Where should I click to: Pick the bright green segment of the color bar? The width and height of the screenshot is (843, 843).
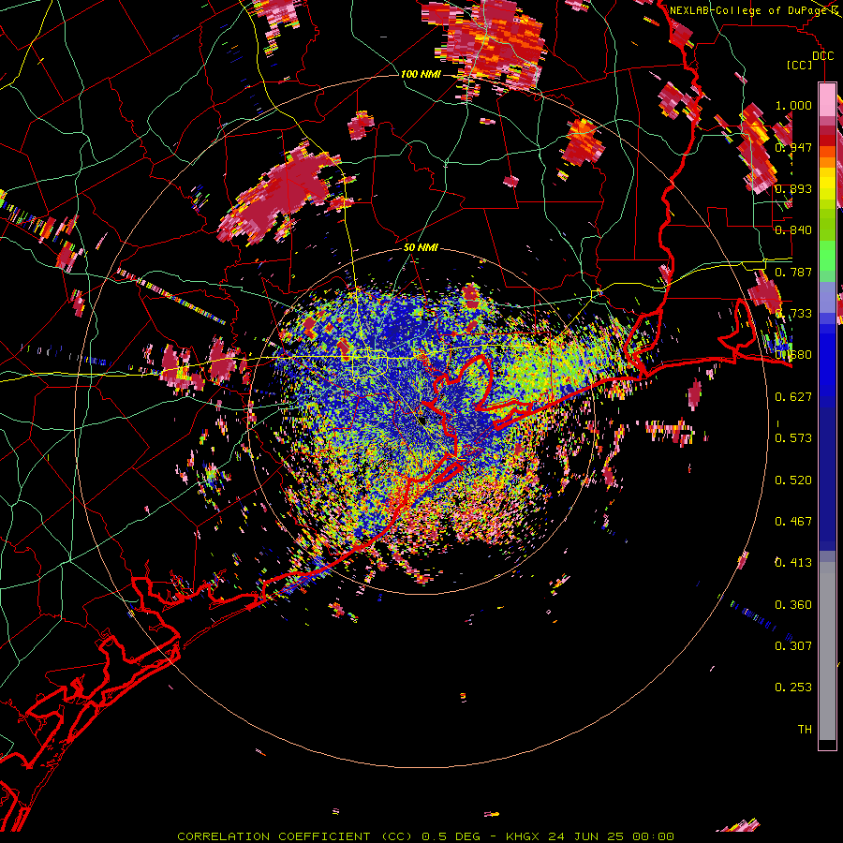point(827,256)
